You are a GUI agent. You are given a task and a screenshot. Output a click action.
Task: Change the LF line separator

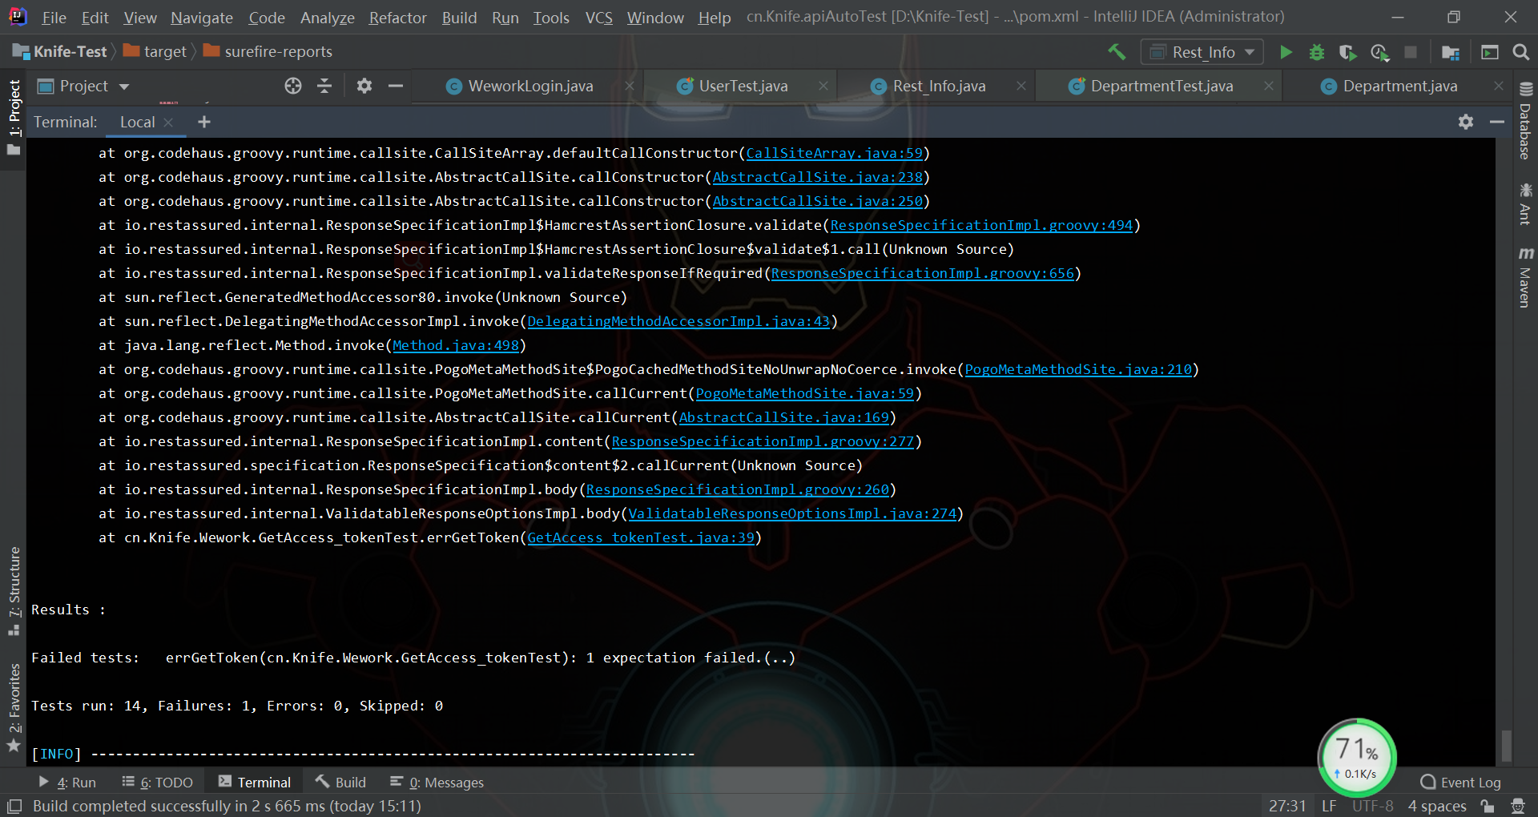tap(1329, 806)
